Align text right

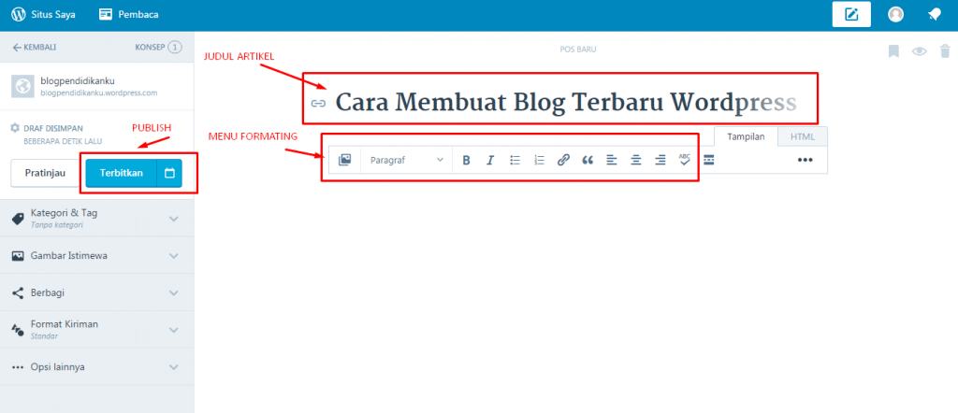click(660, 160)
